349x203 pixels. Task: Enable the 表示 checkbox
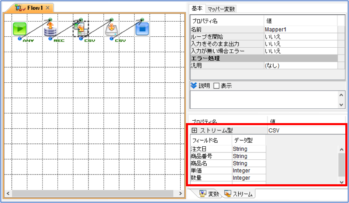(x=216, y=86)
